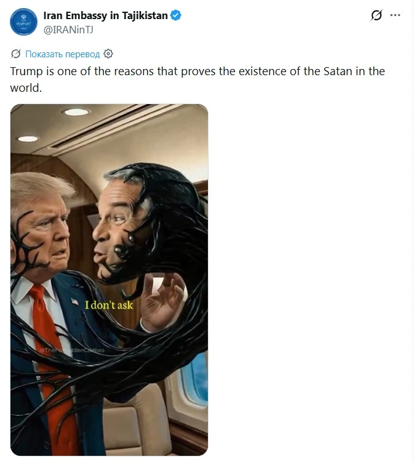Open the attached video thumbnail

[x=109, y=280]
